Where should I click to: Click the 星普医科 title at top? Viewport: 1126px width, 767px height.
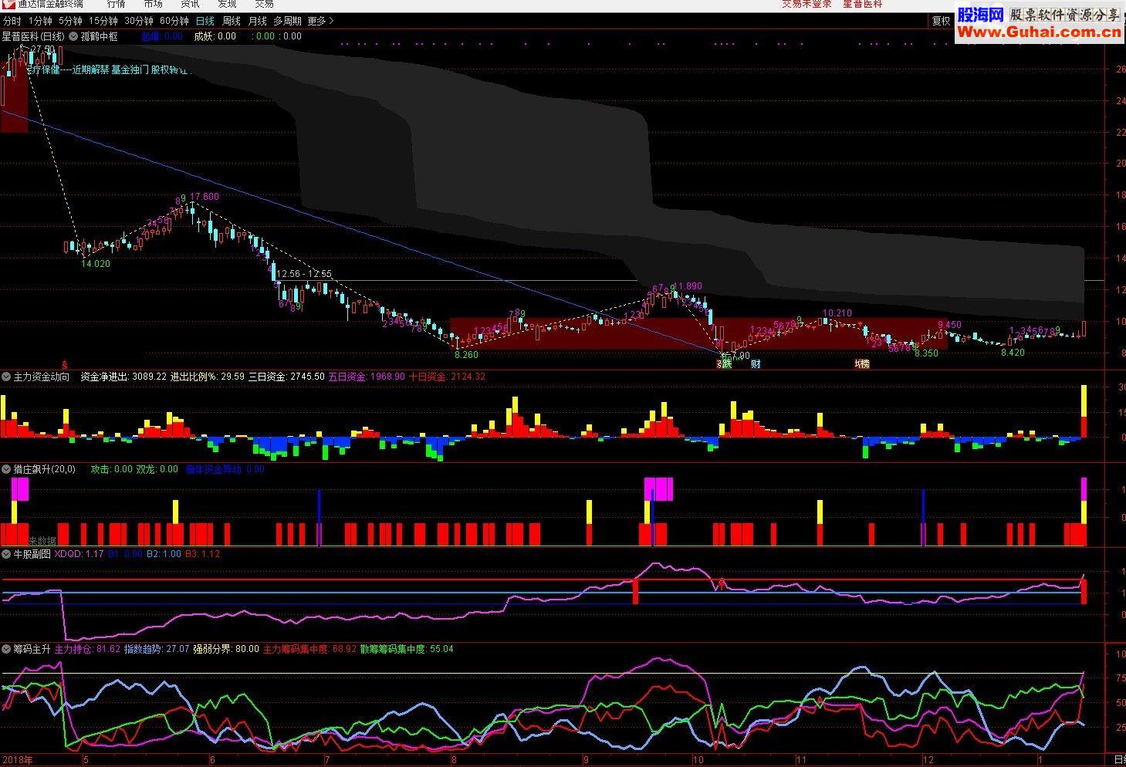[862, 4]
